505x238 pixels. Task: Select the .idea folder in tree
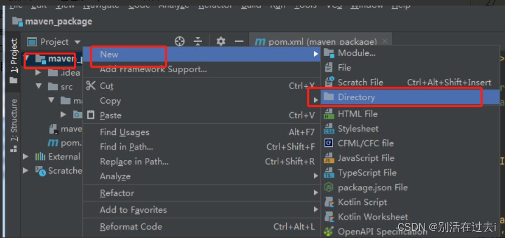point(64,72)
